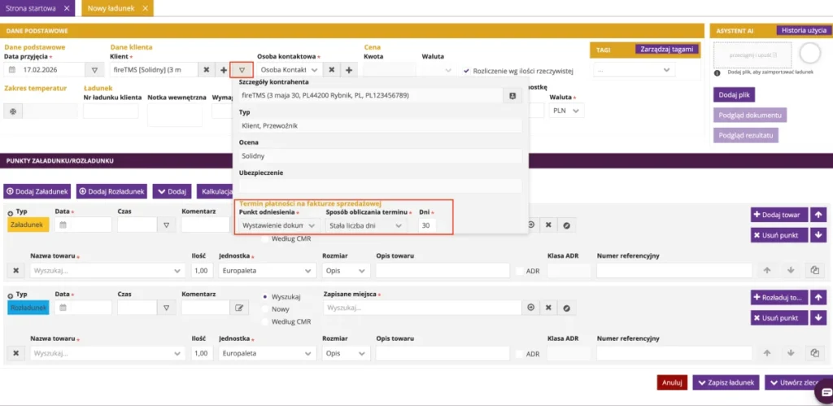833x406 pixels.
Task: Select the Nowy radio in Rozładunek row
Action: point(265,308)
